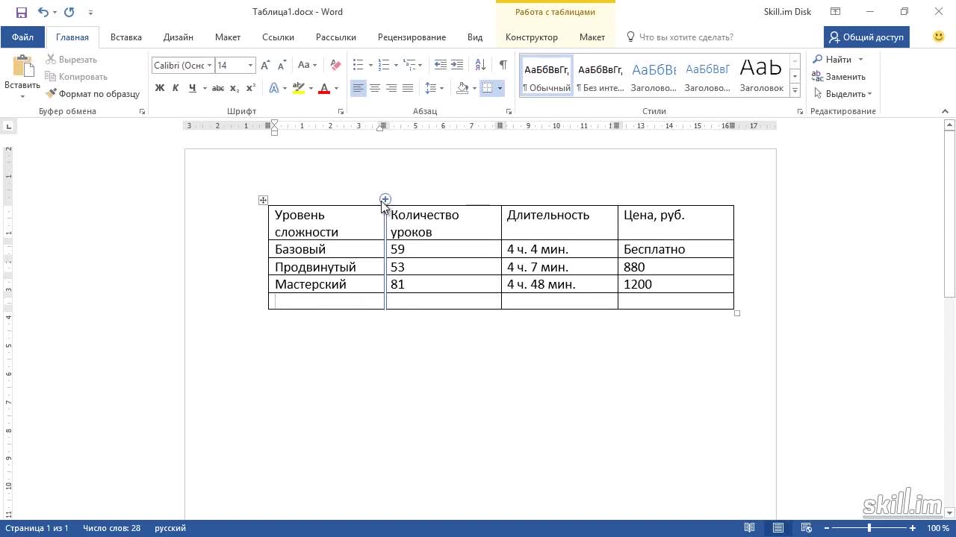The width and height of the screenshot is (956, 537).
Task: Expand the styles gallery more arrow
Action: (795, 90)
